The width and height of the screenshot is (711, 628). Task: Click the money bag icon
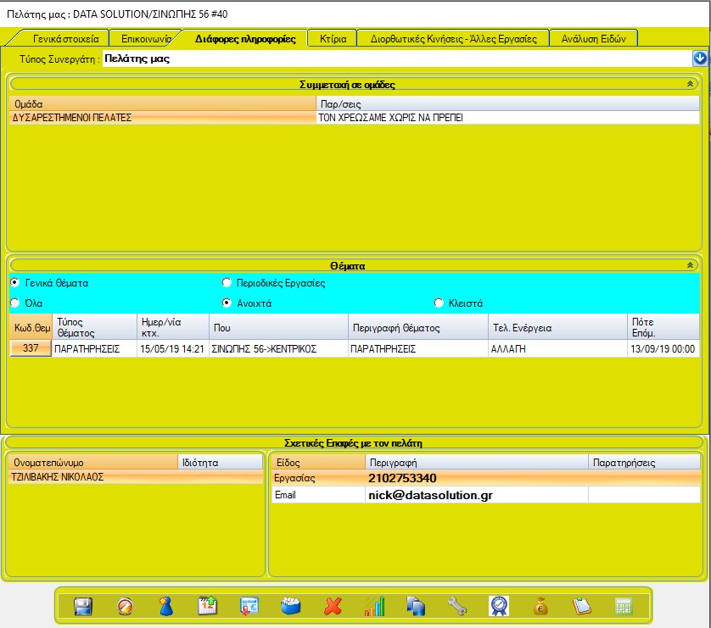click(x=540, y=607)
